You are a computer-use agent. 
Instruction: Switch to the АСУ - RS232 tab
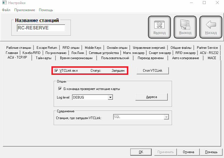coord(209,53)
